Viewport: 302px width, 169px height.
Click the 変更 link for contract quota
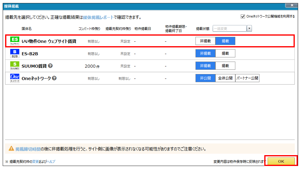pos(36,162)
